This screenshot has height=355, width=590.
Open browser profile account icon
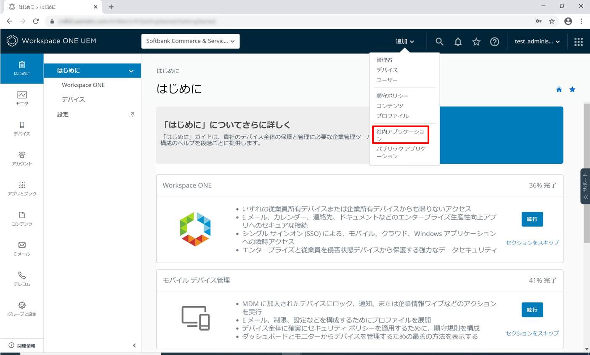click(x=568, y=21)
